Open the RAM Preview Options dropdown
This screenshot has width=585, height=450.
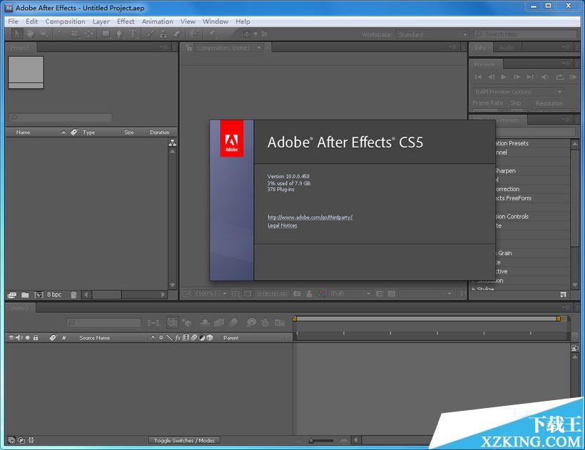click(518, 92)
